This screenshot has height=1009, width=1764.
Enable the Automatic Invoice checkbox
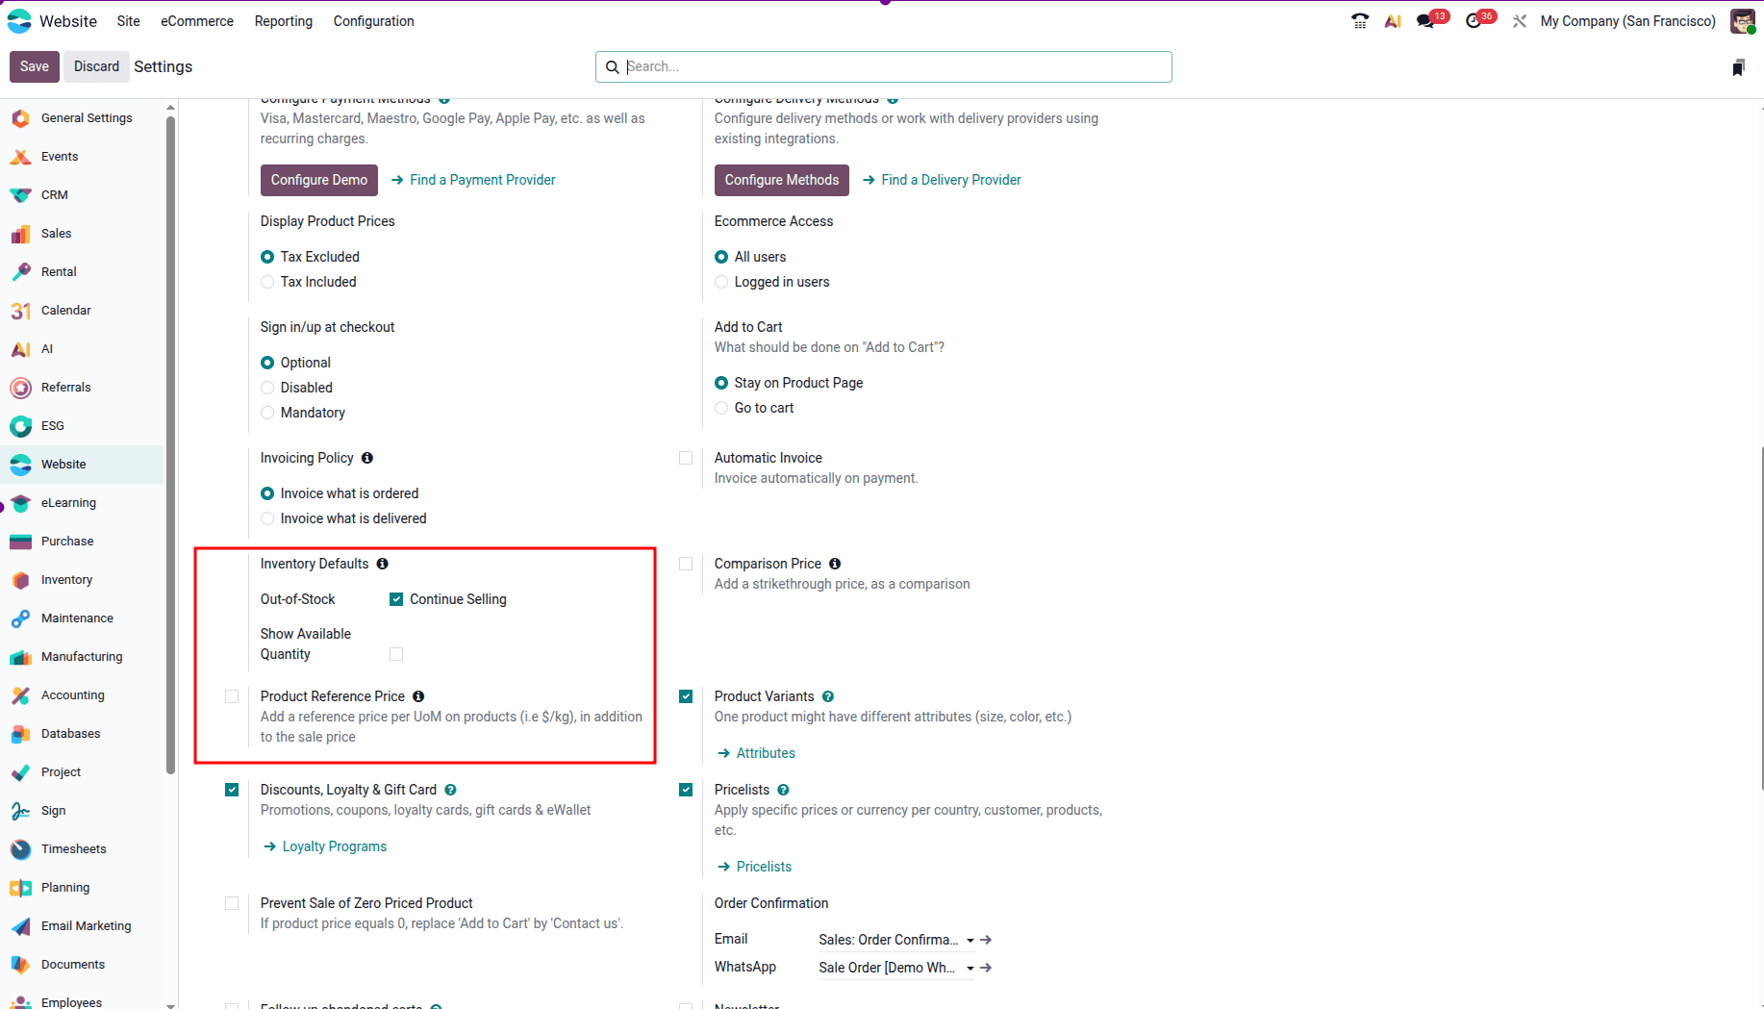tap(686, 458)
